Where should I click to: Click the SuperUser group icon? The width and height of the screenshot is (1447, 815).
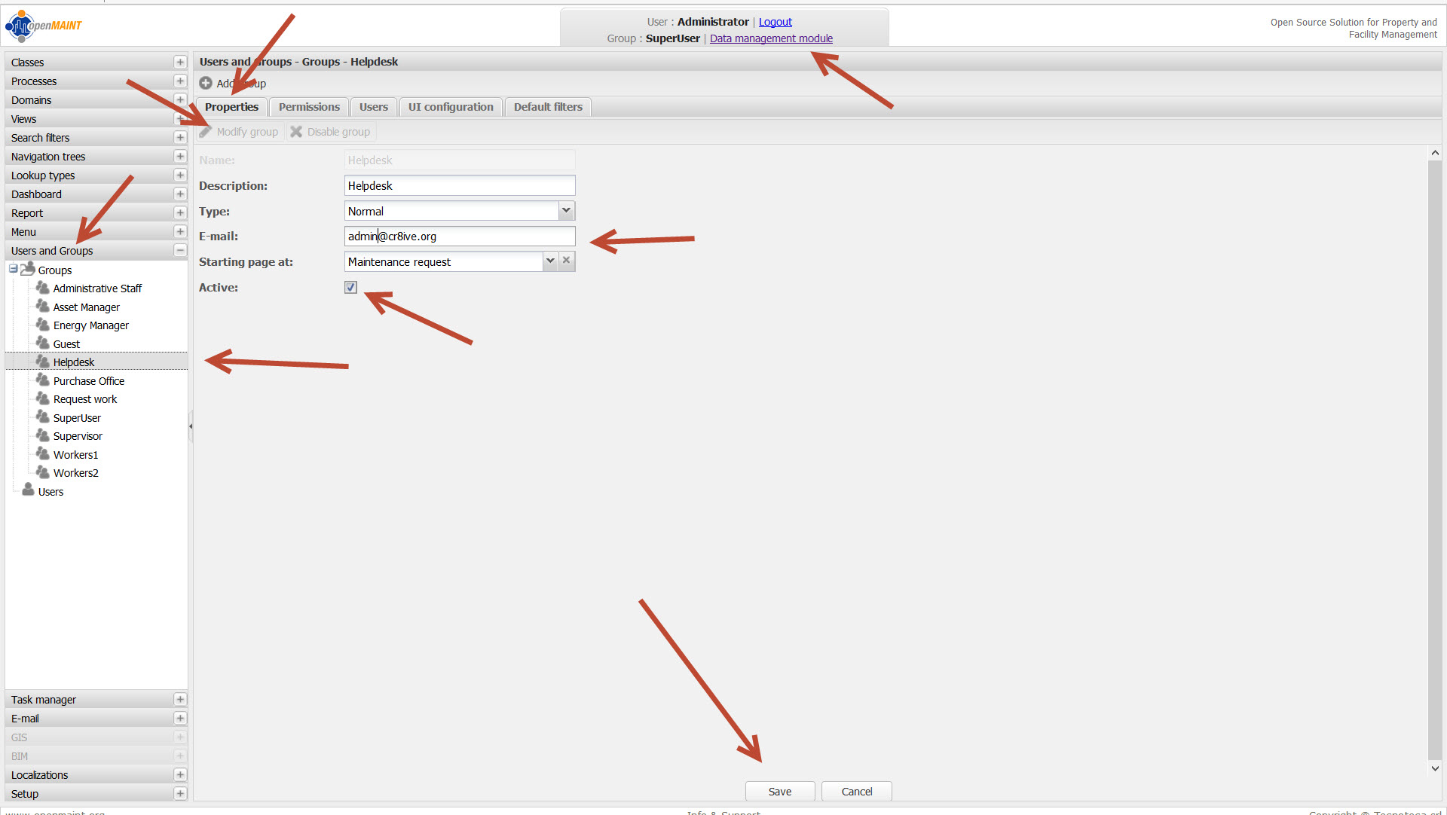(43, 417)
